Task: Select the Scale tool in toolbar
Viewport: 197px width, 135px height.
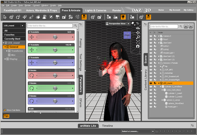Action: click(31, 17)
